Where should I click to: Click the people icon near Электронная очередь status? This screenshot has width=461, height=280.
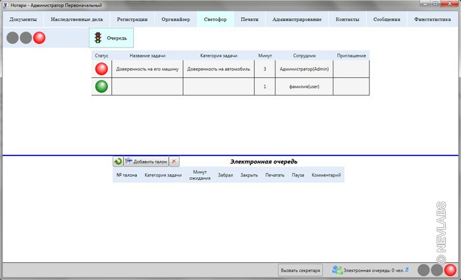pos(337,270)
